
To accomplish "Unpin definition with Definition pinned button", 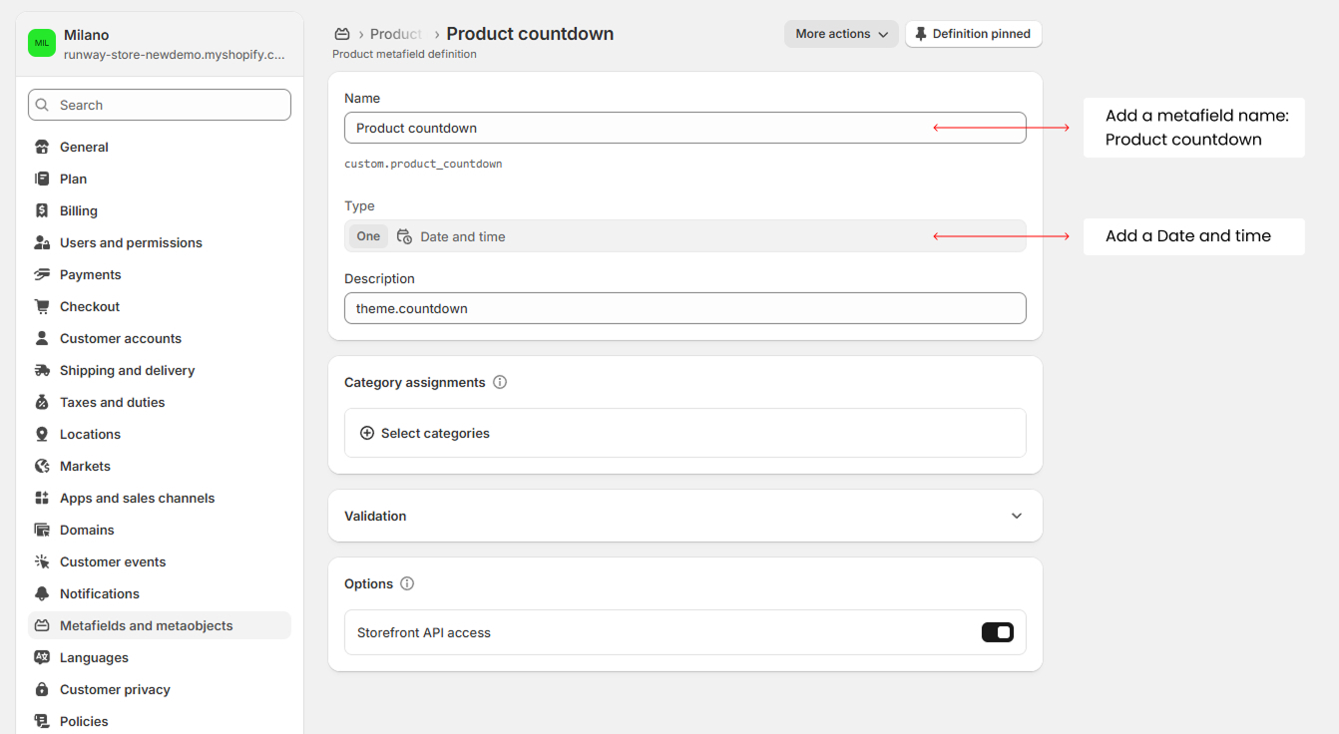I will 973,34.
